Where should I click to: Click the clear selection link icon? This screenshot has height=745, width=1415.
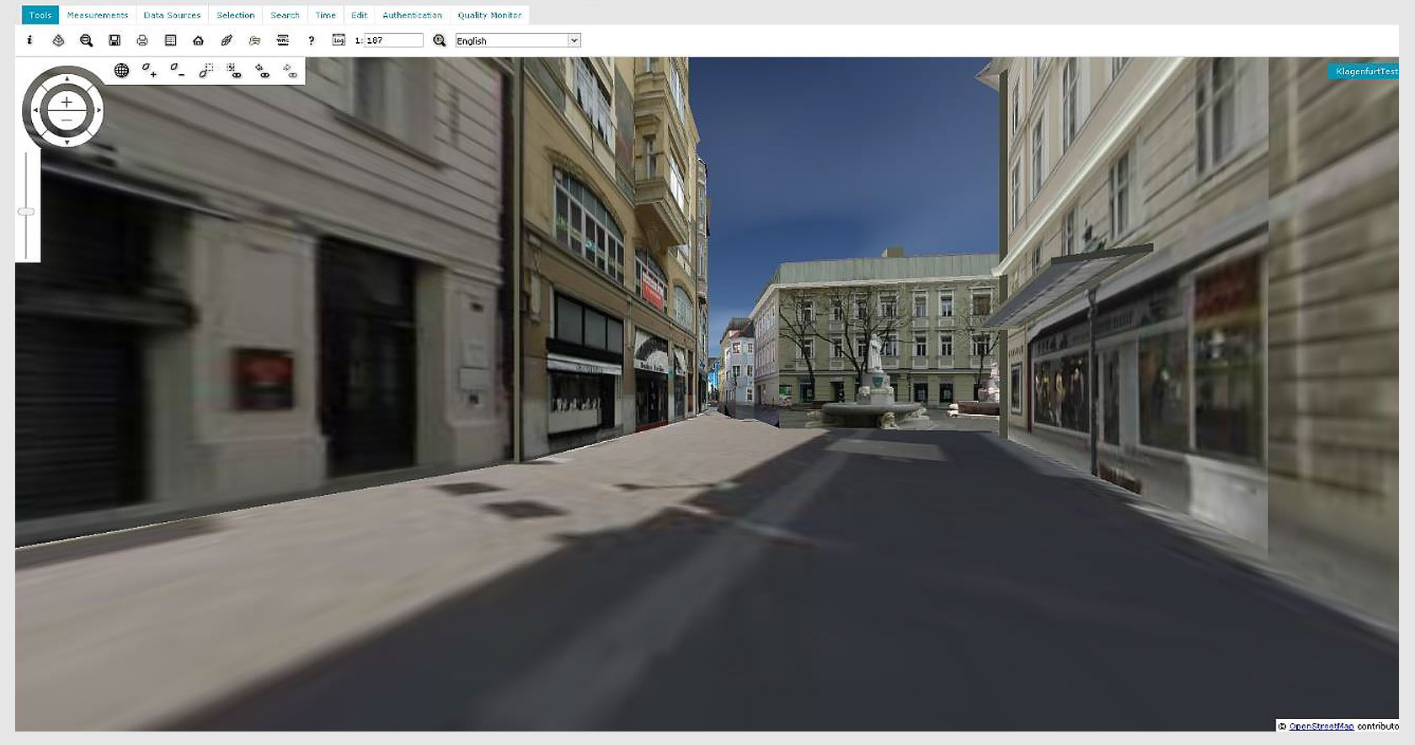[x=234, y=71]
